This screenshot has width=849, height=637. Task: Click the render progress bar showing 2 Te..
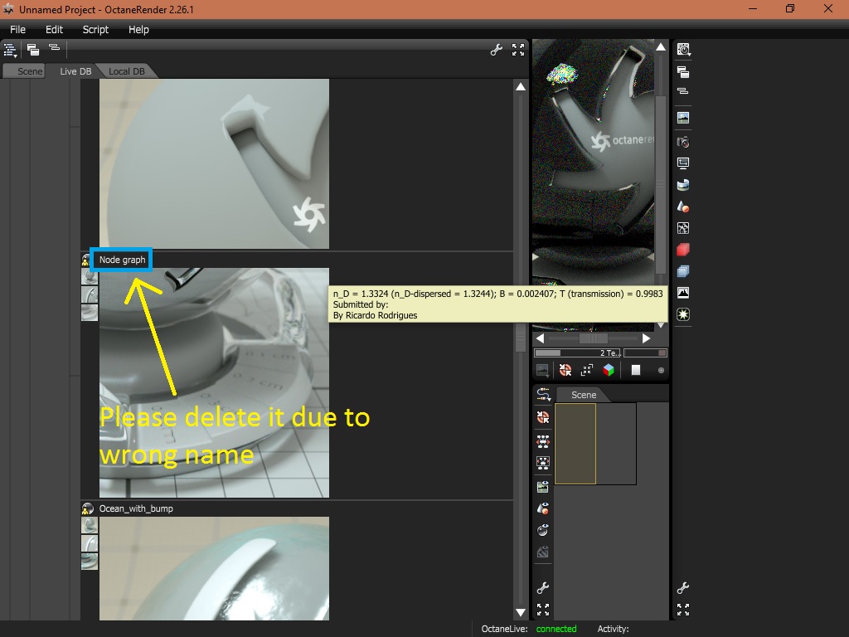point(577,353)
